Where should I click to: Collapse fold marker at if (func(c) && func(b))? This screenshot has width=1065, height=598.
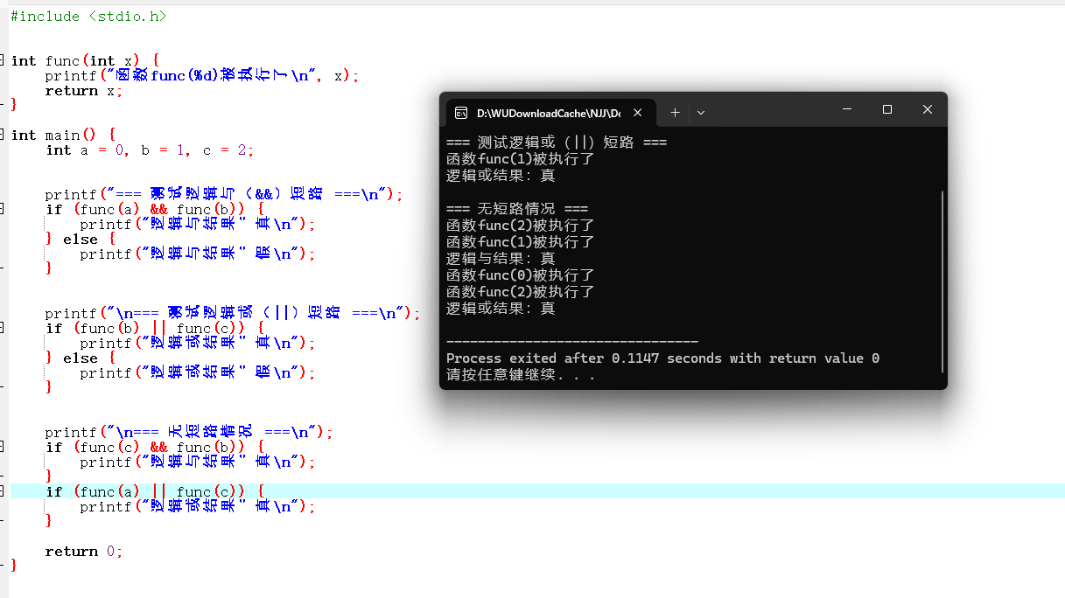[2, 447]
